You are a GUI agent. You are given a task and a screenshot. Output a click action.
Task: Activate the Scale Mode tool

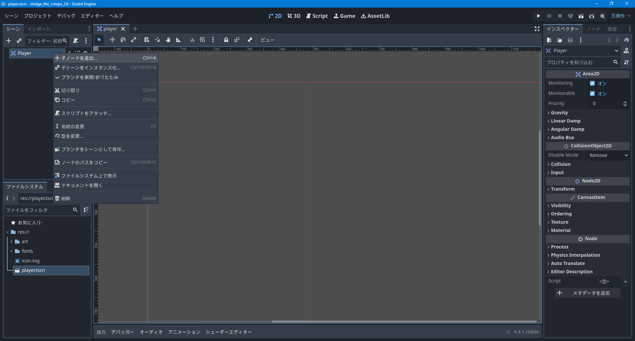point(134,40)
